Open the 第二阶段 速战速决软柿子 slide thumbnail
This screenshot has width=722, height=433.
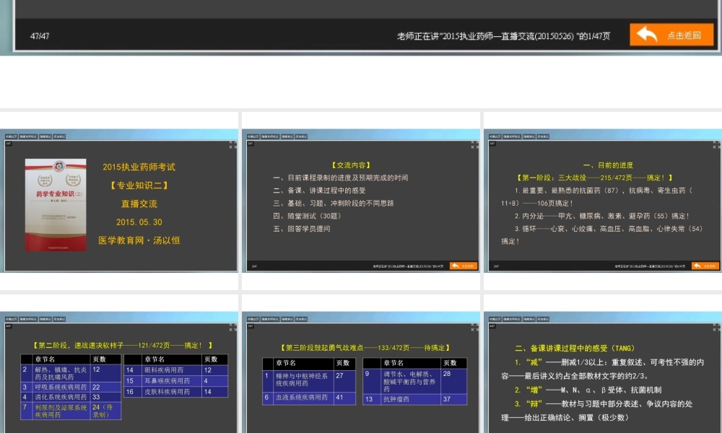point(119,372)
